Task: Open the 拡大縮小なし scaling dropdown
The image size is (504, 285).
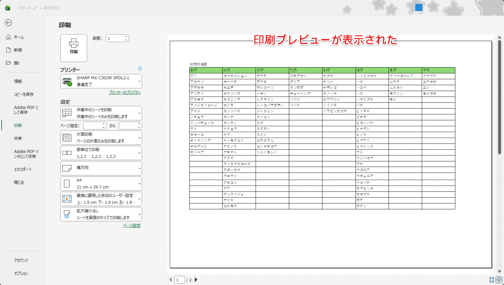Action: click(101, 214)
